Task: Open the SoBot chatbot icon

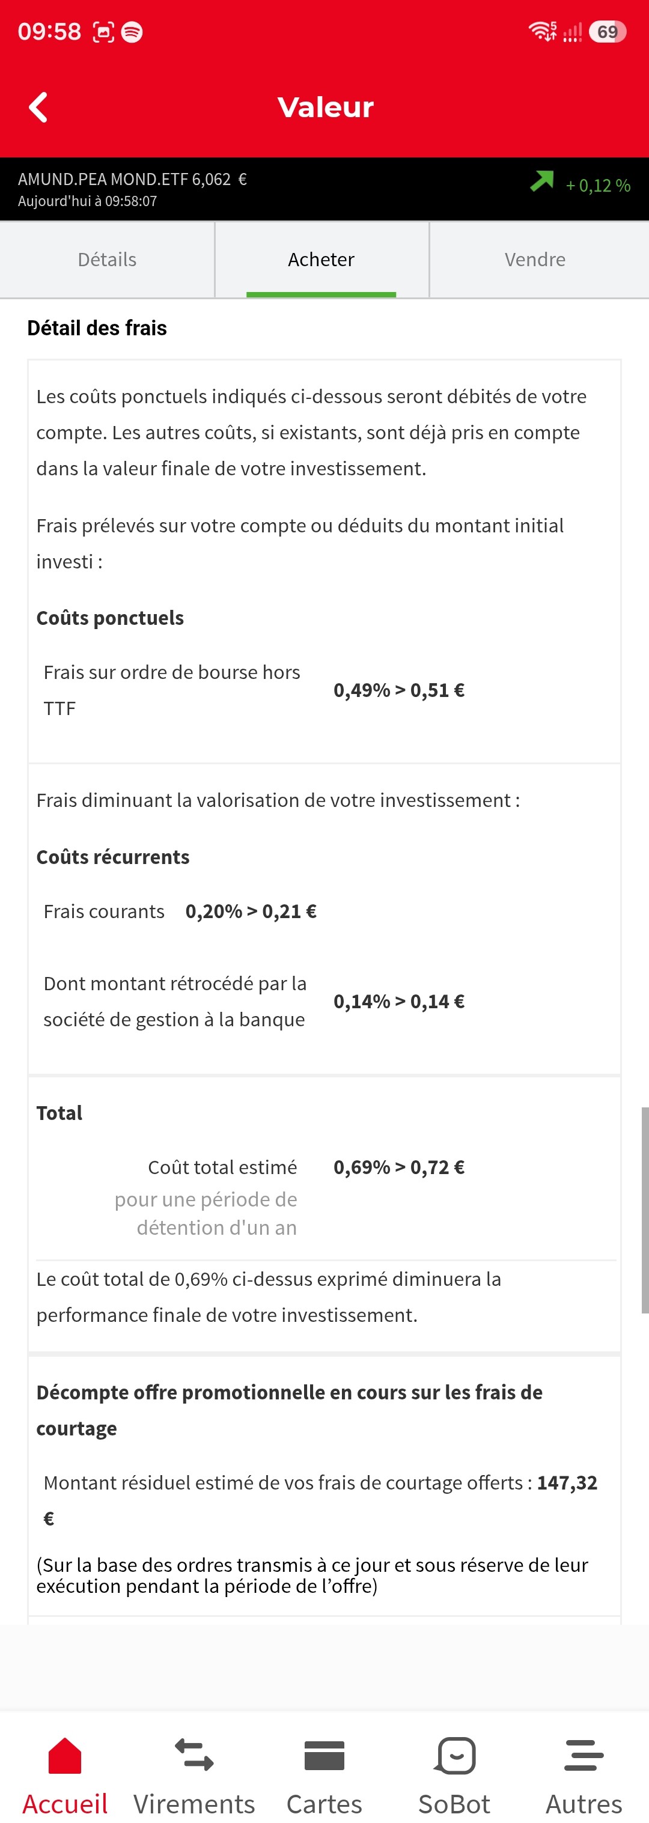Action: tap(454, 1755)
